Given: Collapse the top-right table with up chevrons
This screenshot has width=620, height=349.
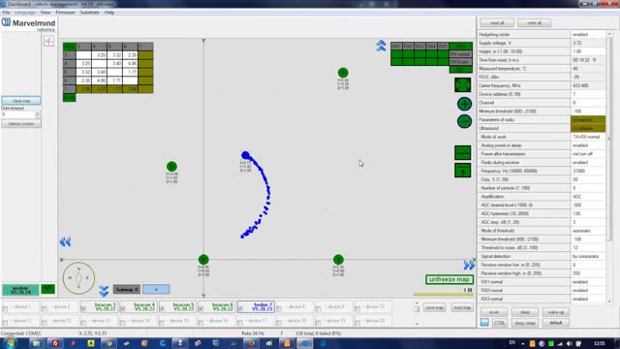Looking at the screenshot, I should [x=381, y=46].
